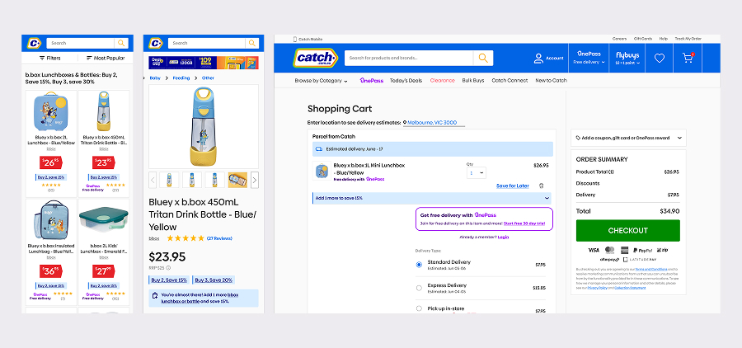Show previous product image thumbnail
This screenshot has height=348, width=742.
pyautogui.click(x=153, y=180)
